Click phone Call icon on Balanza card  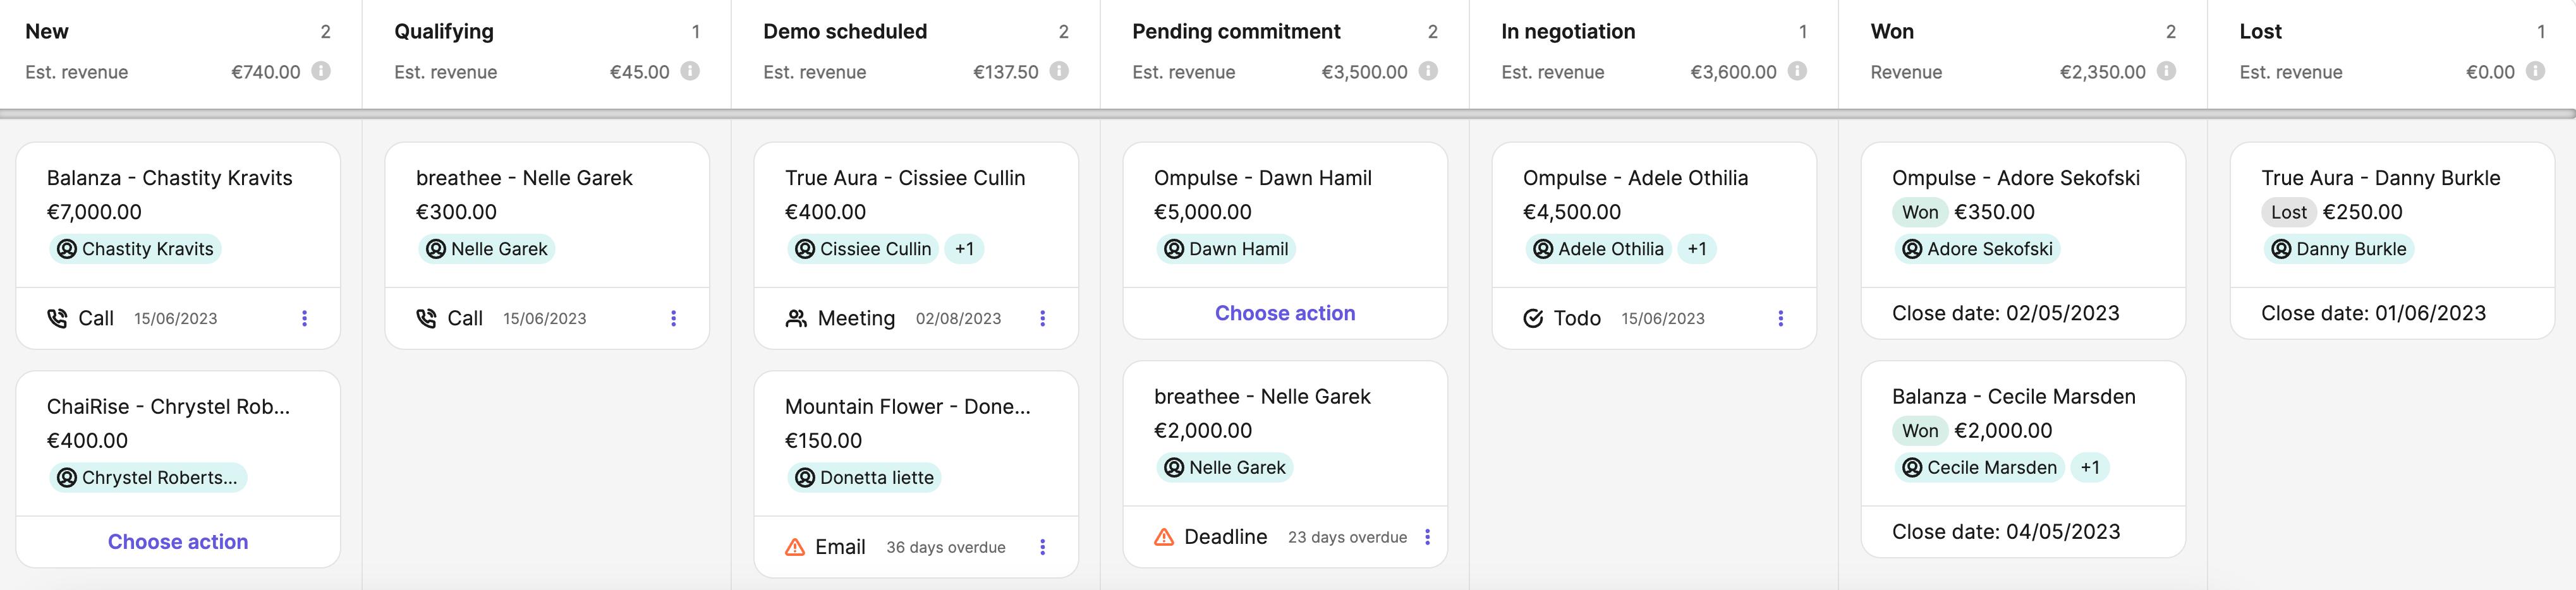pos(58,318)
